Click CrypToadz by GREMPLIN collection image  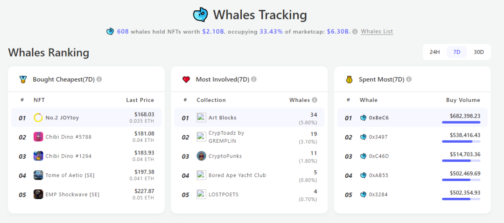201,137
